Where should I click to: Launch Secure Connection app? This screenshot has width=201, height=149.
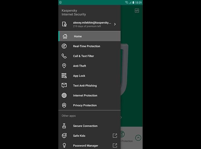(x=90, y=126)
